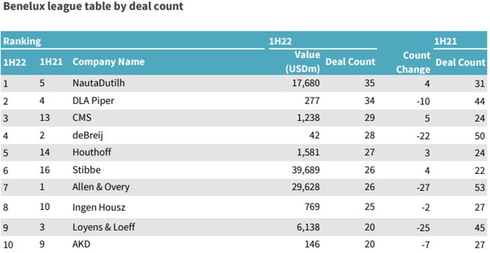Viewport: 490px width, 253px height.
Task: Select NautaDutilh's value 17,680
Action: point(306,83)
